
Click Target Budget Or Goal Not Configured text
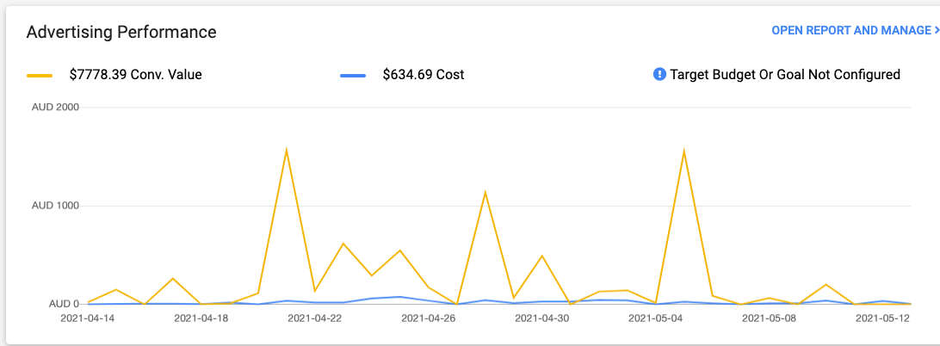click(x=785, y=75)
